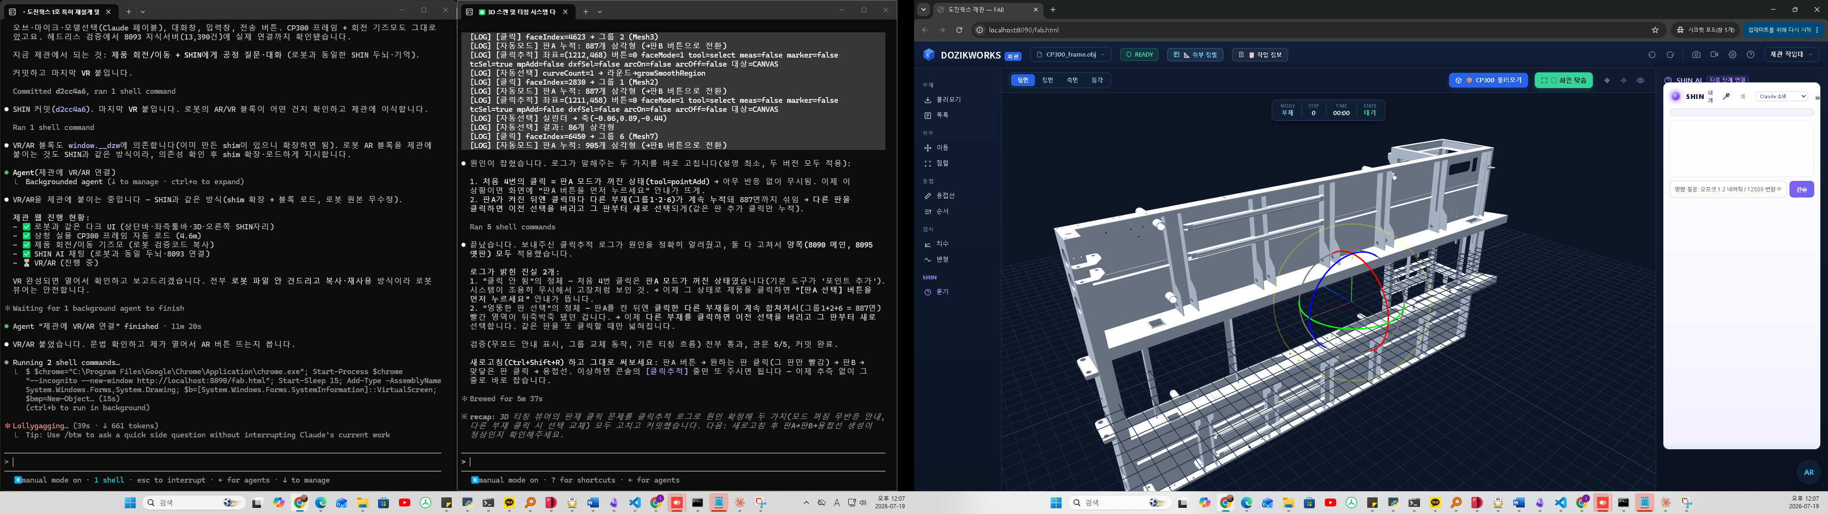Screen dimensions: 1828x514
Task: Start recording with the video camera icon
Action: [x=1714, y=55]
